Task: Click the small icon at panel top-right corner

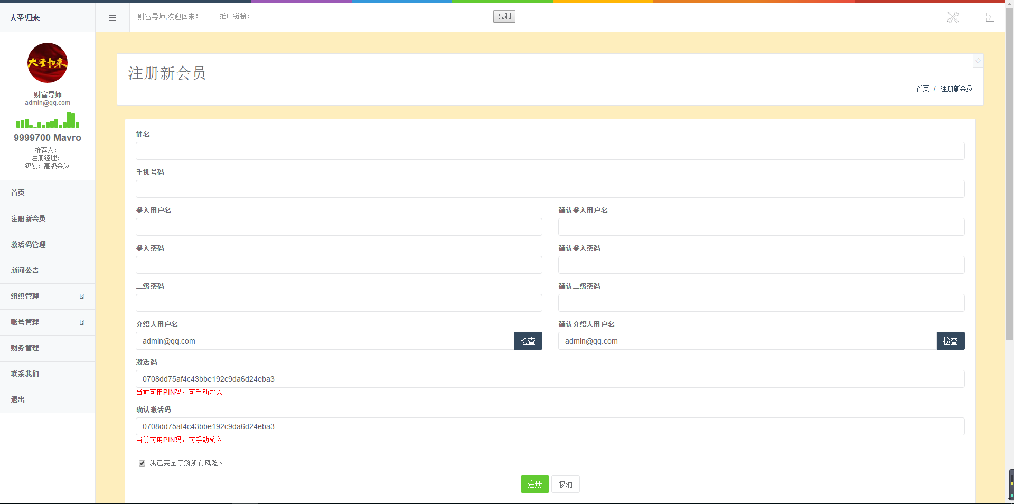Action: 978,61
